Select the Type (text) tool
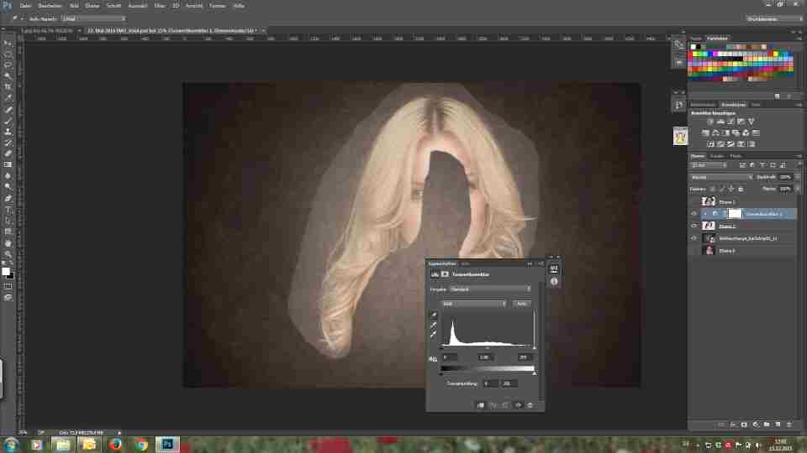The height and width of the screenshot is (453, 807). point(8,210)
